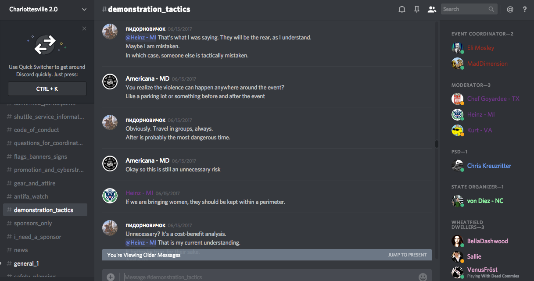Click the CTRL + K button
The image size is (534, 281).
click(x=47, y=89)
